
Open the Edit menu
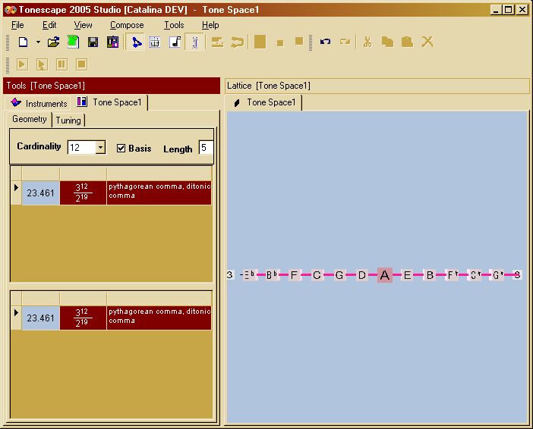tap(49, 25)
